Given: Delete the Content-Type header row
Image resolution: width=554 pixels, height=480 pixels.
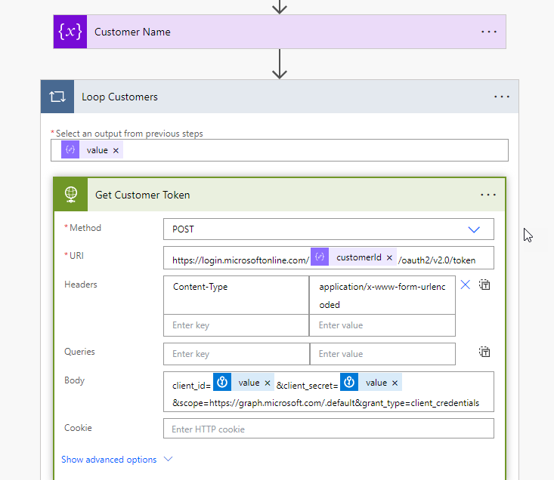Looking at the screenshot, I should pyautogui.click(x=466, y=285).
